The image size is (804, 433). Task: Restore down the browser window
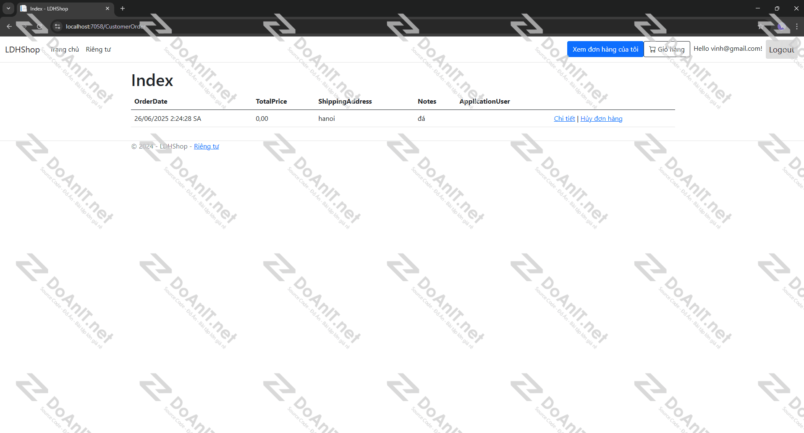[777, 8]
